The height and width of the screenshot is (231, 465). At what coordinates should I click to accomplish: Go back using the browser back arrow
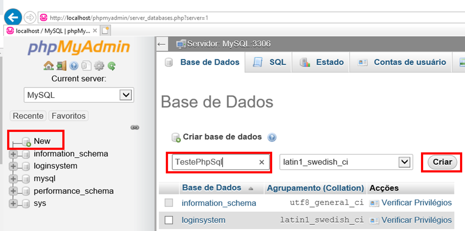point(13,17)
